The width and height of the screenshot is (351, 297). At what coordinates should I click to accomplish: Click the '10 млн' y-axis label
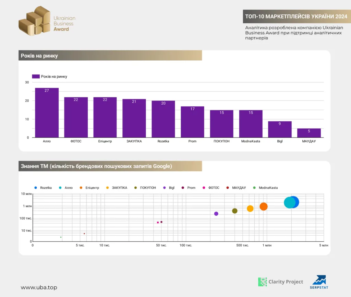pos(26,194)
